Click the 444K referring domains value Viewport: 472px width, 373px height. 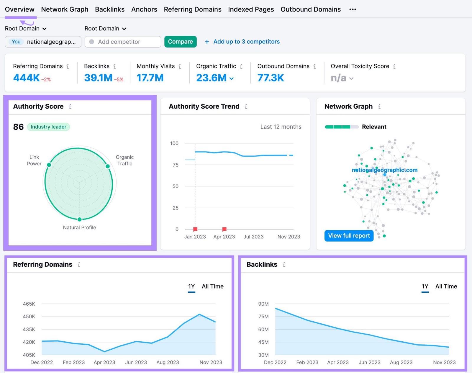tap(27, 78)
